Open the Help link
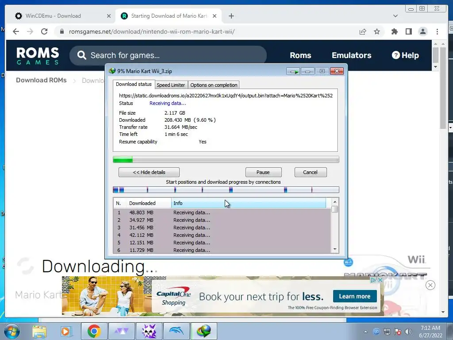Screen dimensions: 453x340 [405, 55]
